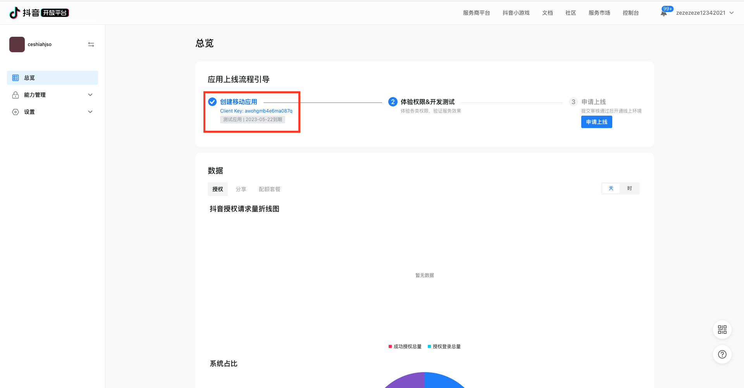The width and height of the screenshot is (744, 388).
Task: Switch to the 配额套餐 data tab
Action: click(270, 189)
